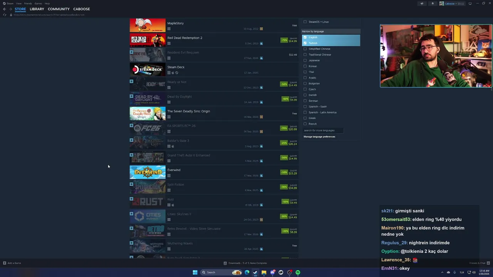Click the Cities: Skylines II thumbnail

pos(148,216)
